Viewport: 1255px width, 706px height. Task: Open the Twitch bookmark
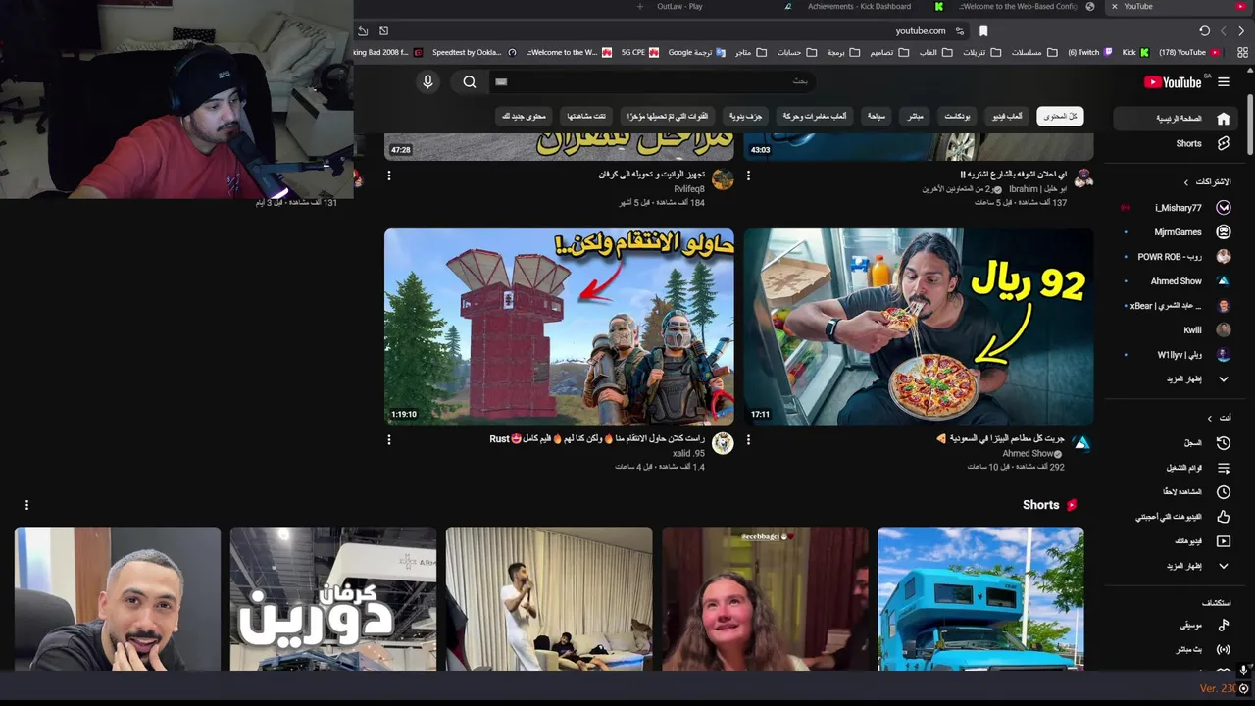coord(1090,52)
